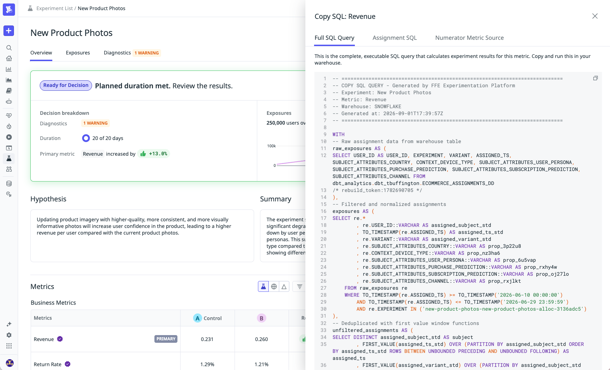Toggle the globe view in Metrics toolbar

[274, 287]
